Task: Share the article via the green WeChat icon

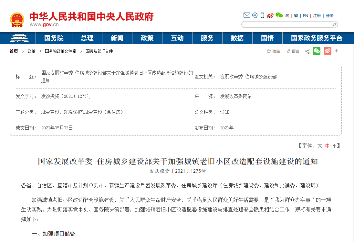Action: pyautogui.click(x=316, y=51)
